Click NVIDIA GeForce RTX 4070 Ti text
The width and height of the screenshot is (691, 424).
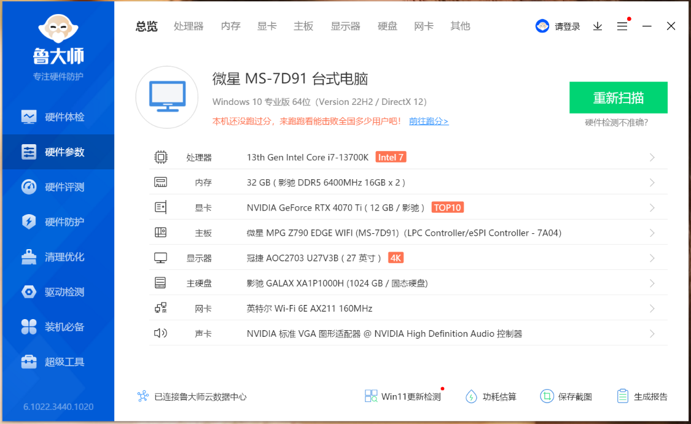336,207
